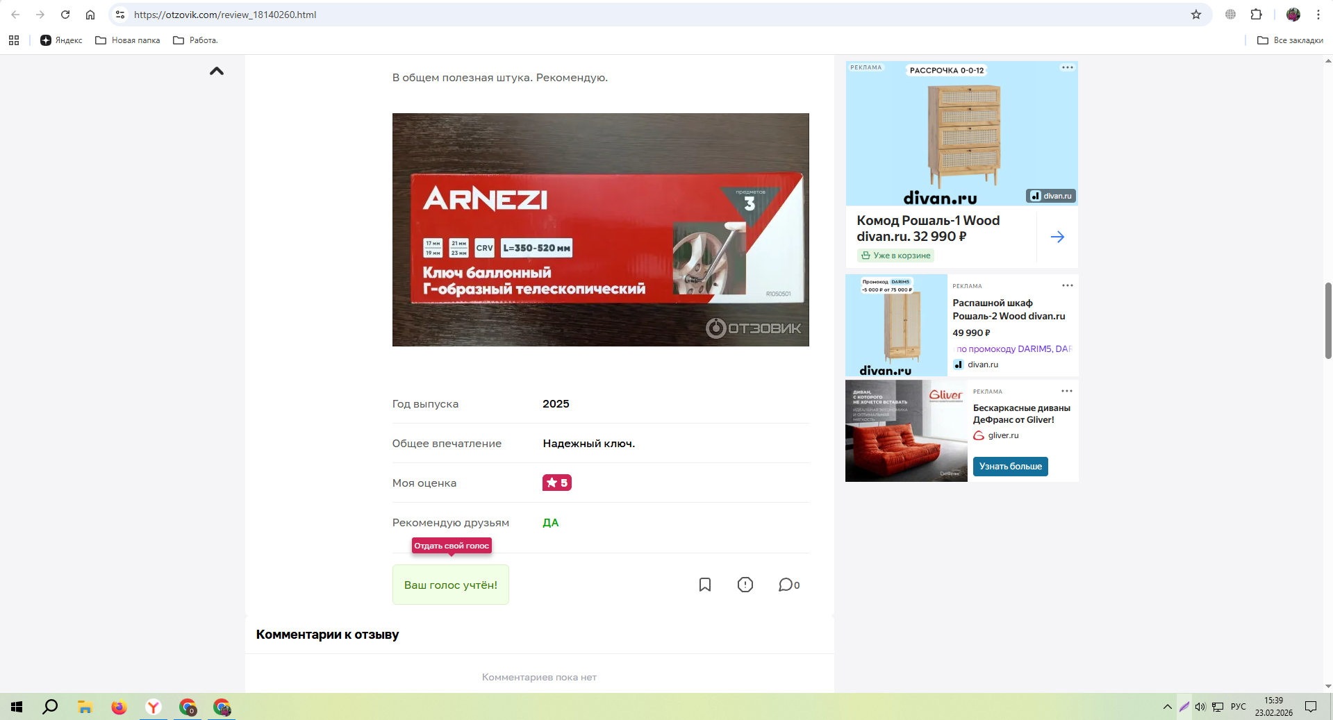
Task: Open the Распашной шкаф Рошаль-2 Wood ad
Action: [x=1009, y=310]
